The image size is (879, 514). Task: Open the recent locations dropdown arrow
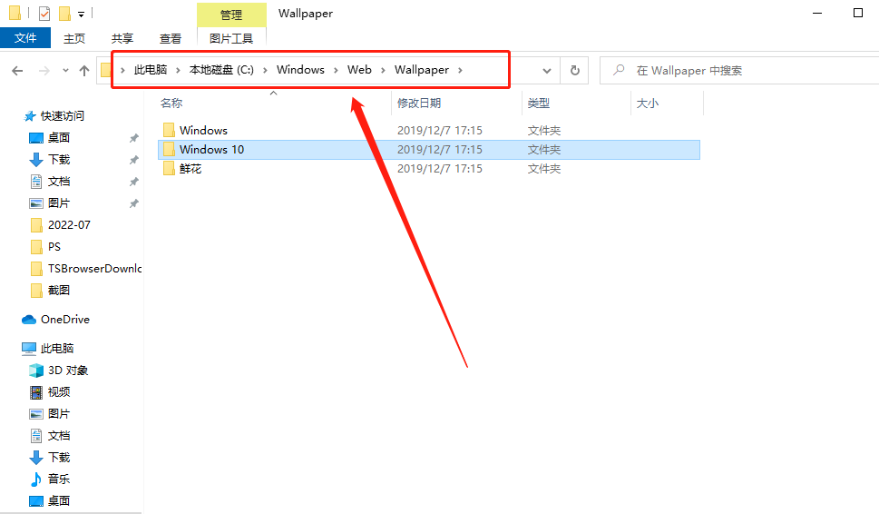[x=65, y=70]
